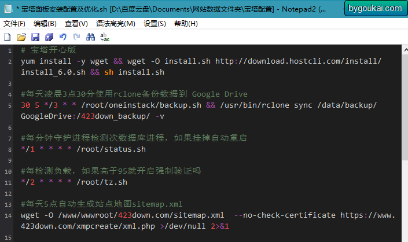The height and width of the screenshot is (242, 408).
Task: Click the path "/root/oneinstack/backup.sh"
Action: click(141, 105)
